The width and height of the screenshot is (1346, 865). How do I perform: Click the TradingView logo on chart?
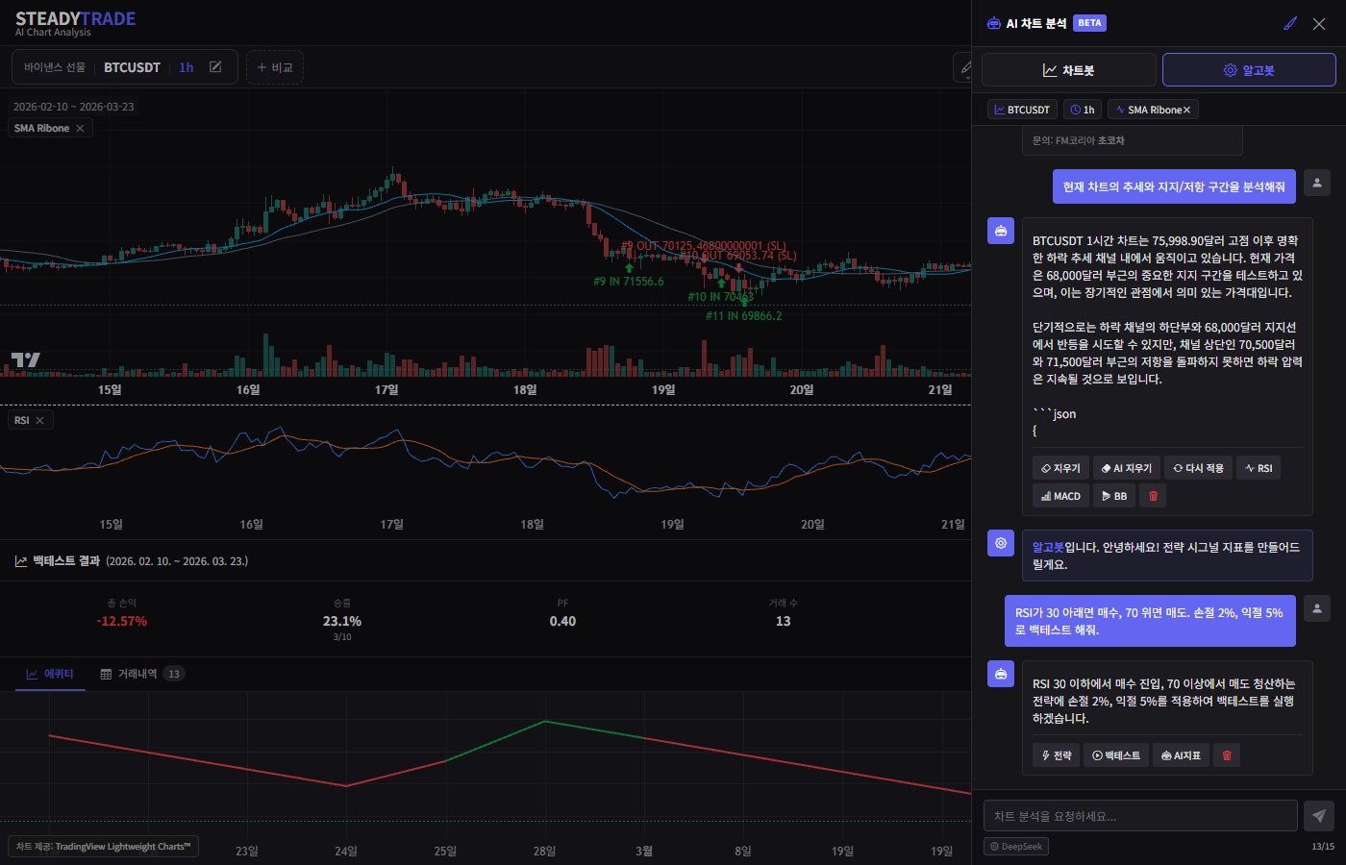tap(25, 360)
